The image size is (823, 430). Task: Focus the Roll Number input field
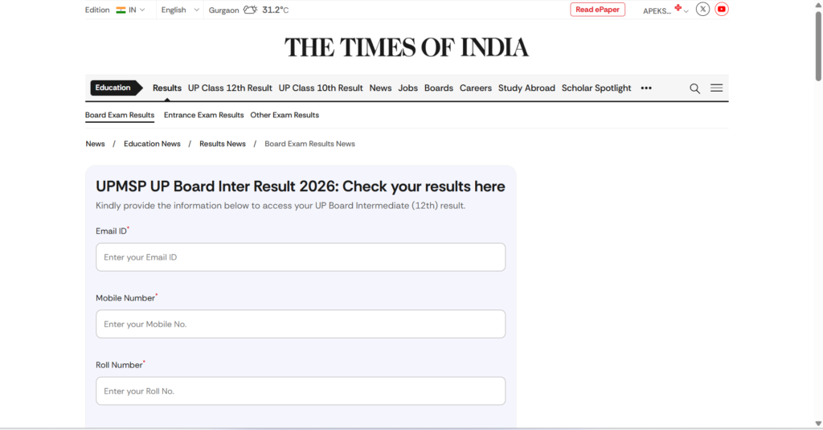[x=301, y=391]
